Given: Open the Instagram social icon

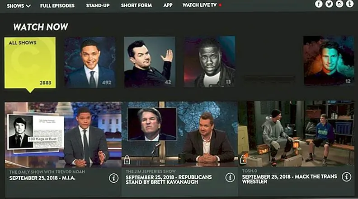Looking at the screenshot, I should [339, 4].
